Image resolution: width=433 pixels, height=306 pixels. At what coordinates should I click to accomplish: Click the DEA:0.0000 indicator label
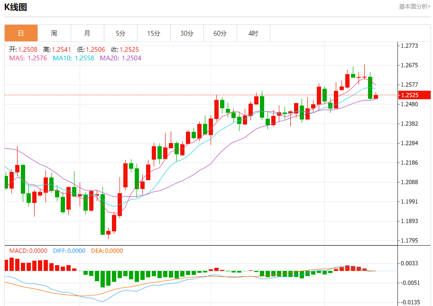pyautogui.click(x=107, y=251)
